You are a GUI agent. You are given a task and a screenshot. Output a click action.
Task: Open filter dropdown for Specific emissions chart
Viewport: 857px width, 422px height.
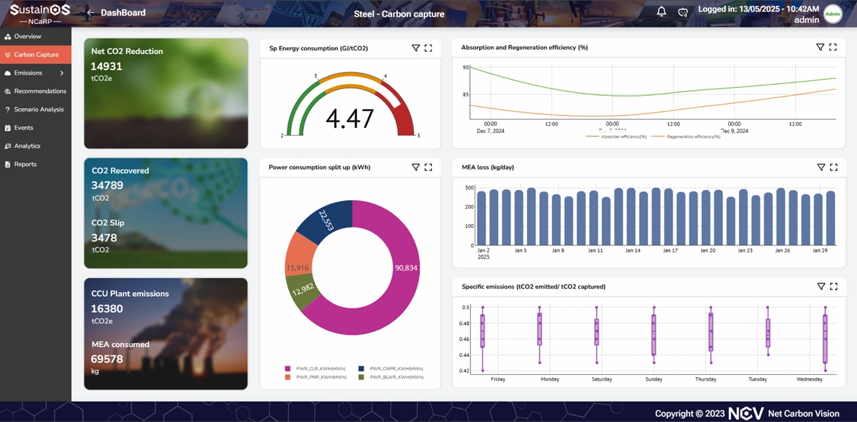pos(821,287)
